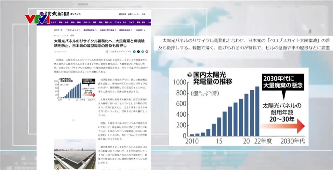Click the この記事をスクラップする button

coord(118,52)
